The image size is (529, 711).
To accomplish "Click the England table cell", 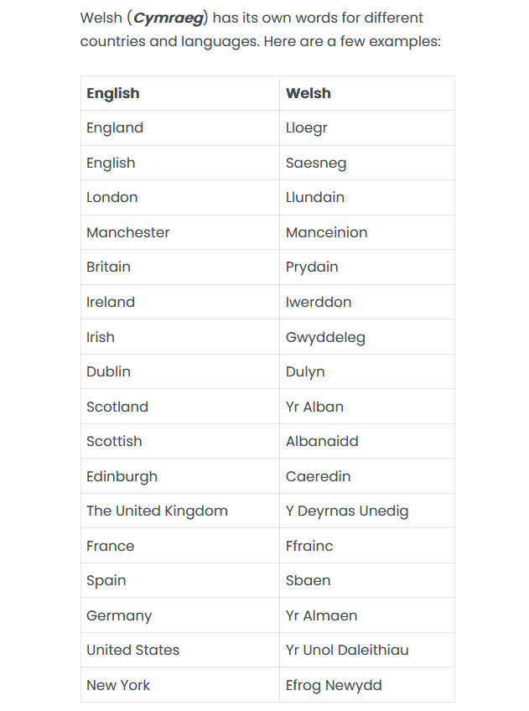I will pos(115,128).
